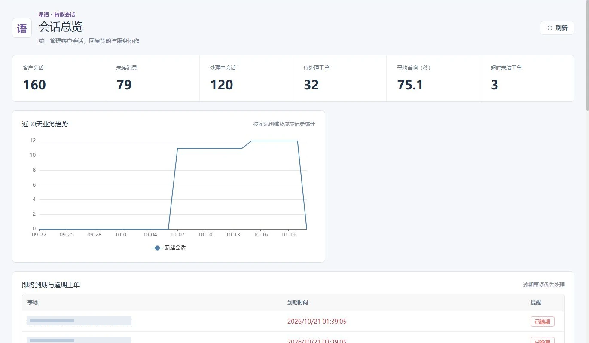Click the 09-22 x-axis label on chart
Screen dimensions: 589x343
pos(39,235)
